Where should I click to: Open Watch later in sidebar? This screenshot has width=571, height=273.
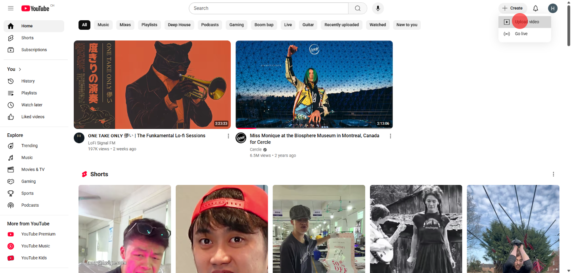32,105
